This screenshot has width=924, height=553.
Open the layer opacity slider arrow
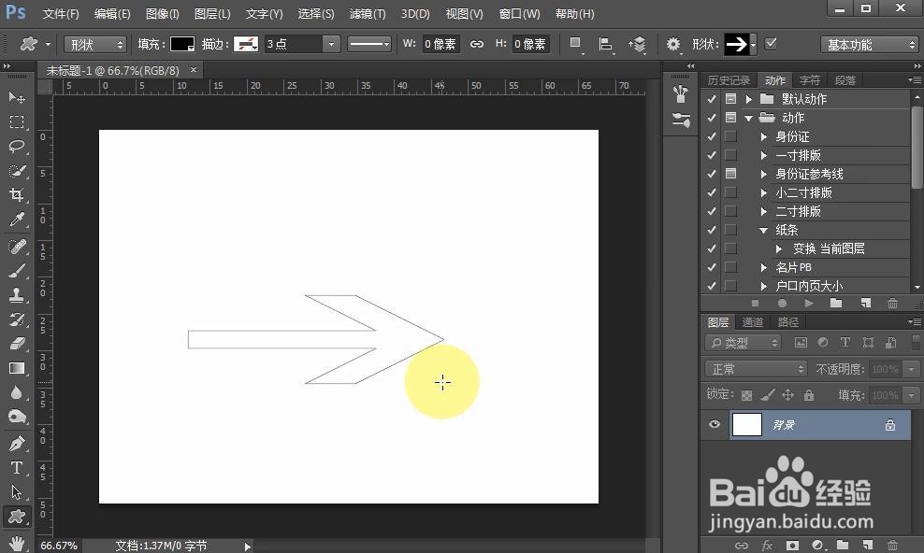pyautogui.click(x=912, y=369)
